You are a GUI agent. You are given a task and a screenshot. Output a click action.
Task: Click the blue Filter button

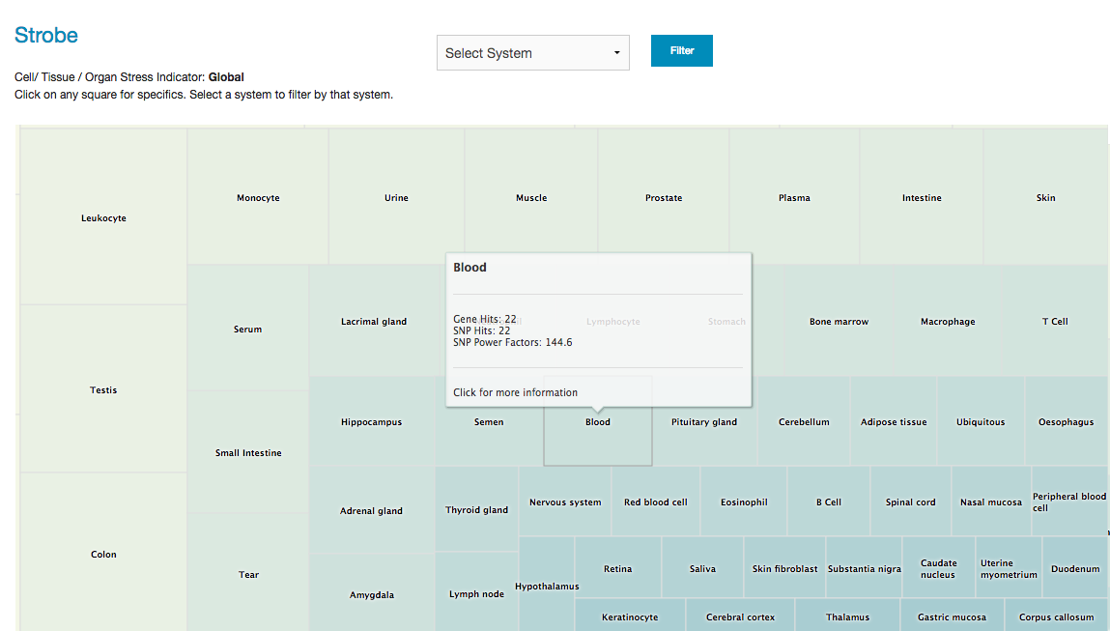point(681,51)
